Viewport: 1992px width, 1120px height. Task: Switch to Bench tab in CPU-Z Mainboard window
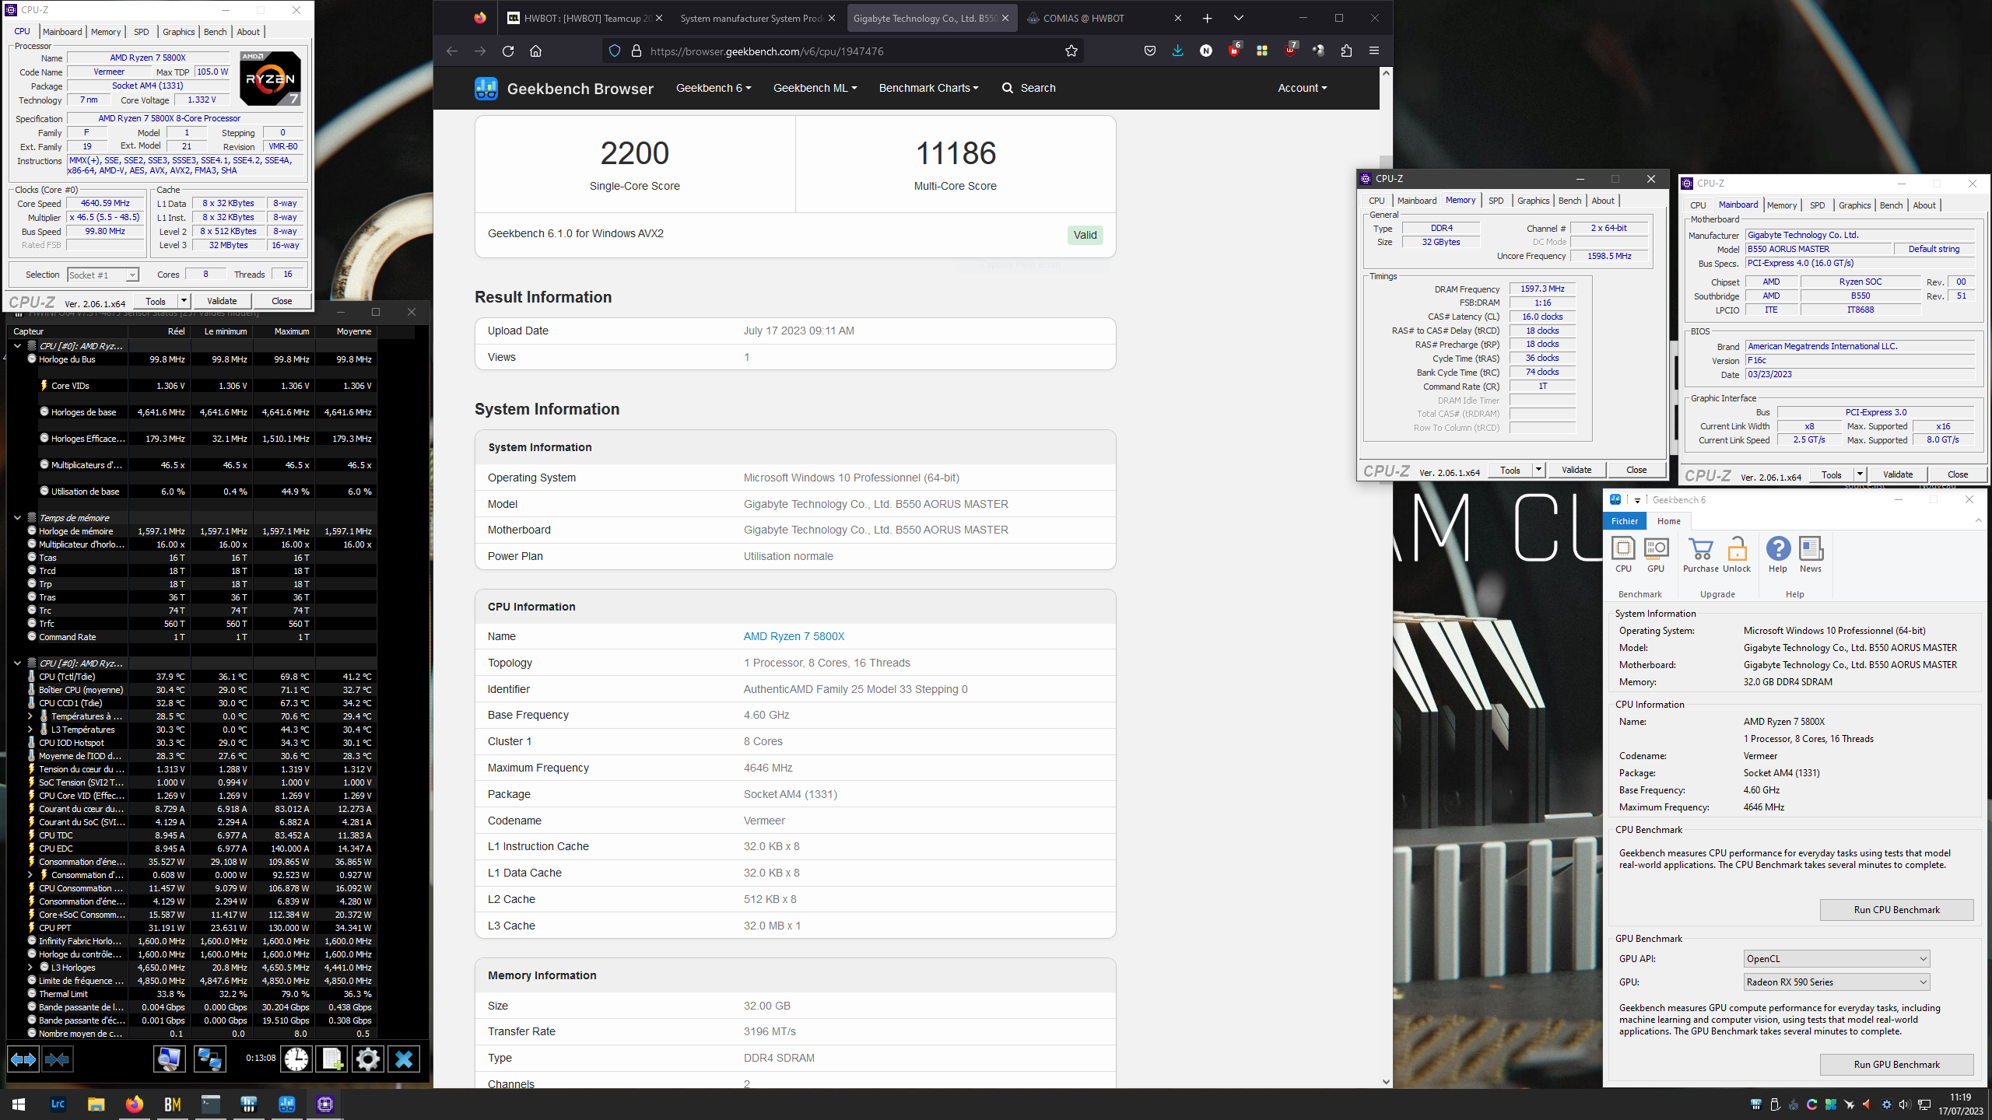point(1891,205)
